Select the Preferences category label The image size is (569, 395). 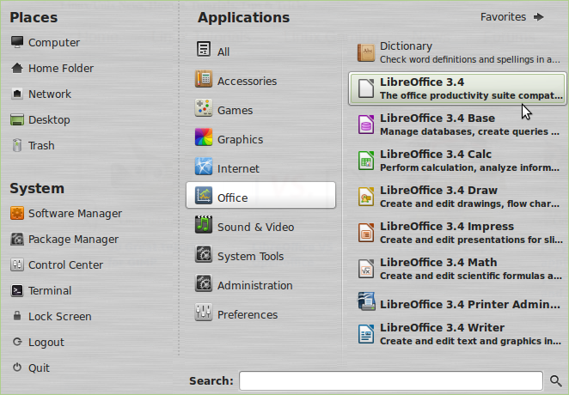pos(248,315)
